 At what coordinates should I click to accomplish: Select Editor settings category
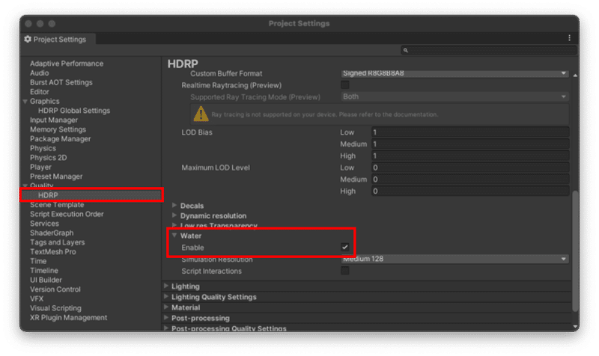(40, 92)
